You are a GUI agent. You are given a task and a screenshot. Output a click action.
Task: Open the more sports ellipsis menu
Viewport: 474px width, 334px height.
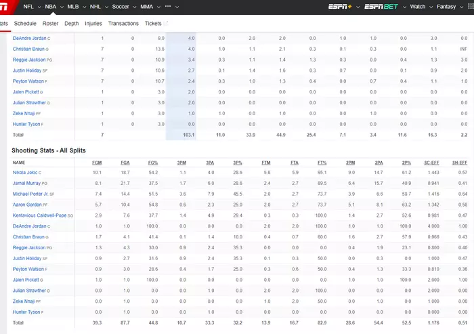coord(168,6)
